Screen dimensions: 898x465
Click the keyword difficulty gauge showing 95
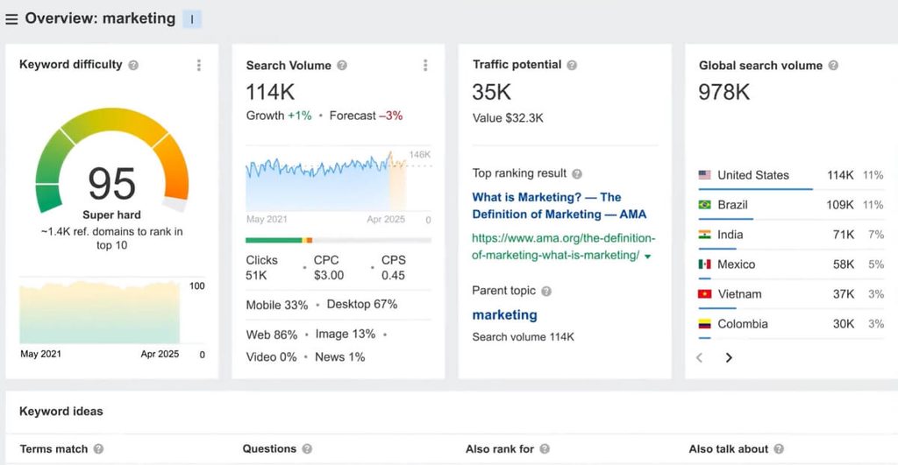click(112, 160)
